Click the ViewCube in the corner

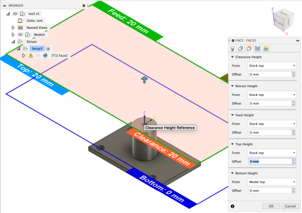click(283, 21)
